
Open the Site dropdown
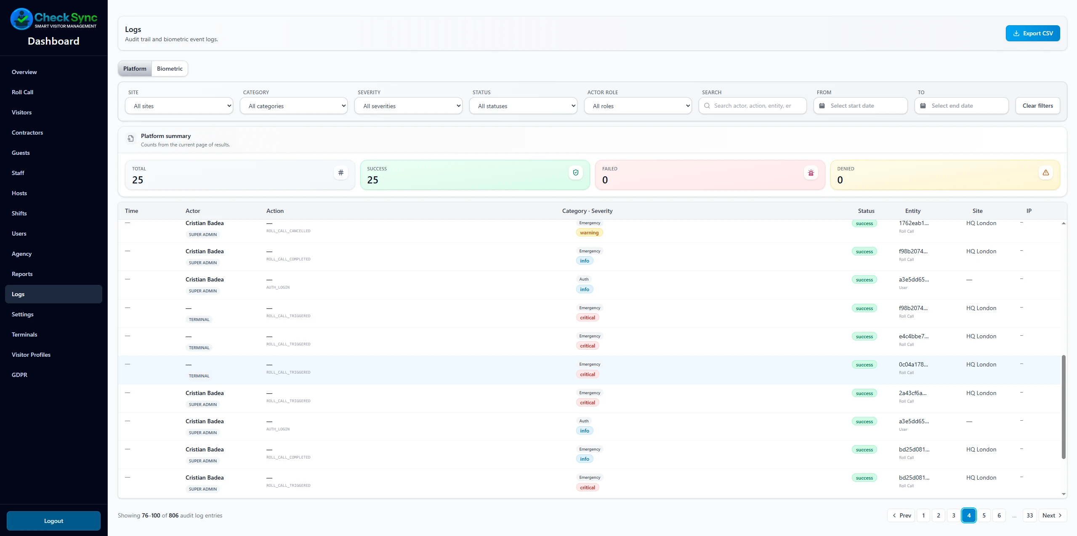click(x=179, y=106)
